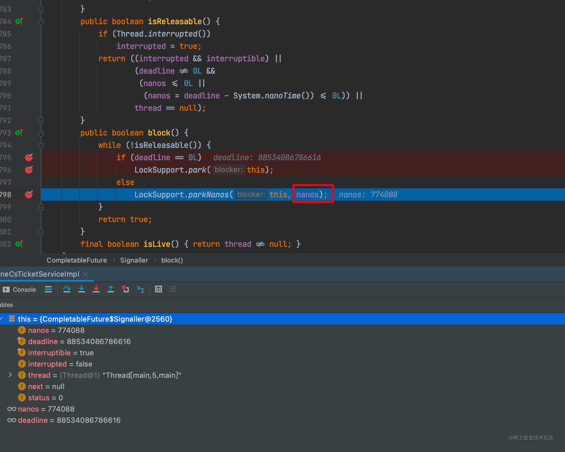Screen dimensions: 565x452
Task: Click the fold end marker on line 792
Action: [41, 120]
